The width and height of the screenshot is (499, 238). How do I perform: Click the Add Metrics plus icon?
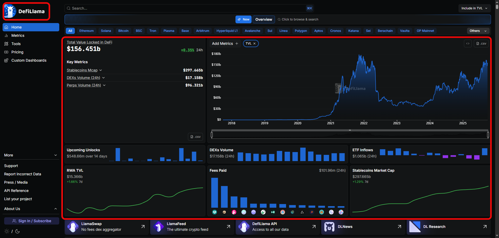tap(237, 44)
